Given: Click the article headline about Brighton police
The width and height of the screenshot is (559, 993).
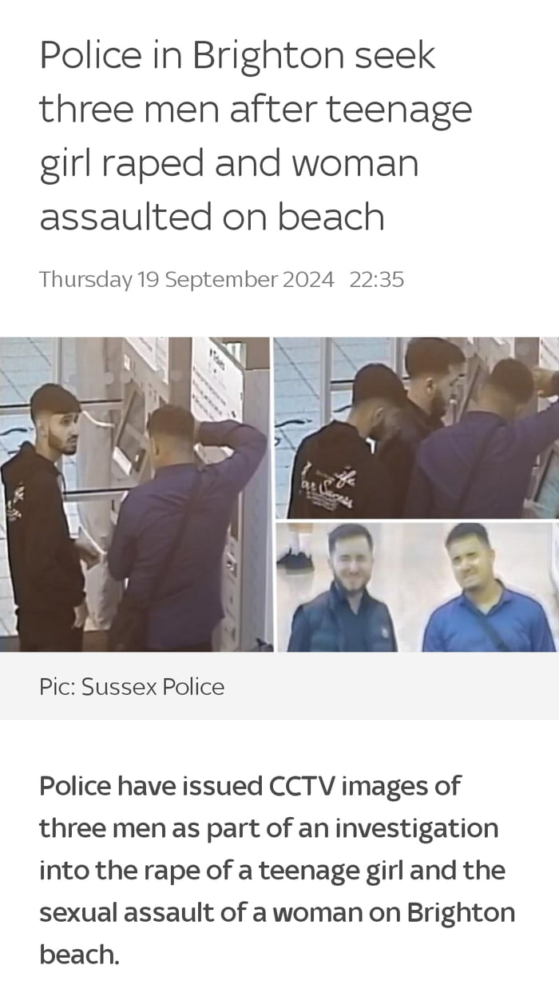Looking at the screenshot, I should [256, 136].
